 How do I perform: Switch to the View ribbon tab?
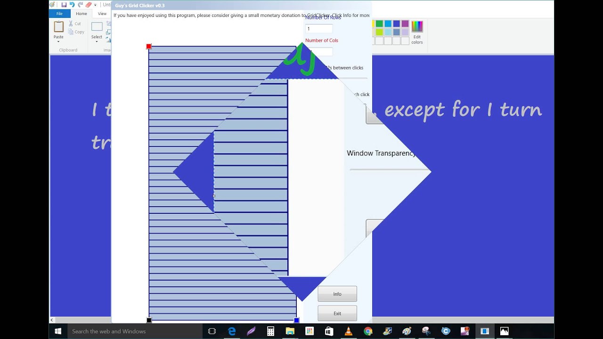point(102,14)
